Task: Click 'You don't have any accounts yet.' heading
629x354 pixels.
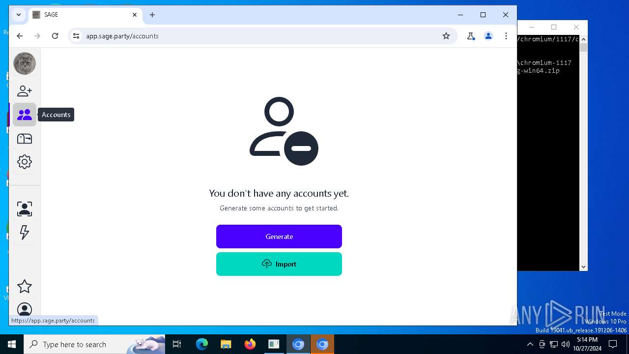Action: [x=279, y=193]
